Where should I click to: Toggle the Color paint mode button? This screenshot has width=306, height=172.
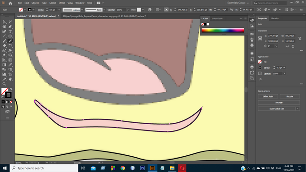(3, 102)
